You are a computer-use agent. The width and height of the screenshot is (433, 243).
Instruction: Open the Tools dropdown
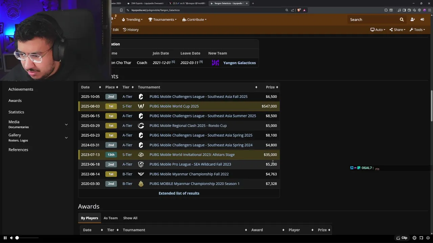(x=417, y=30)
